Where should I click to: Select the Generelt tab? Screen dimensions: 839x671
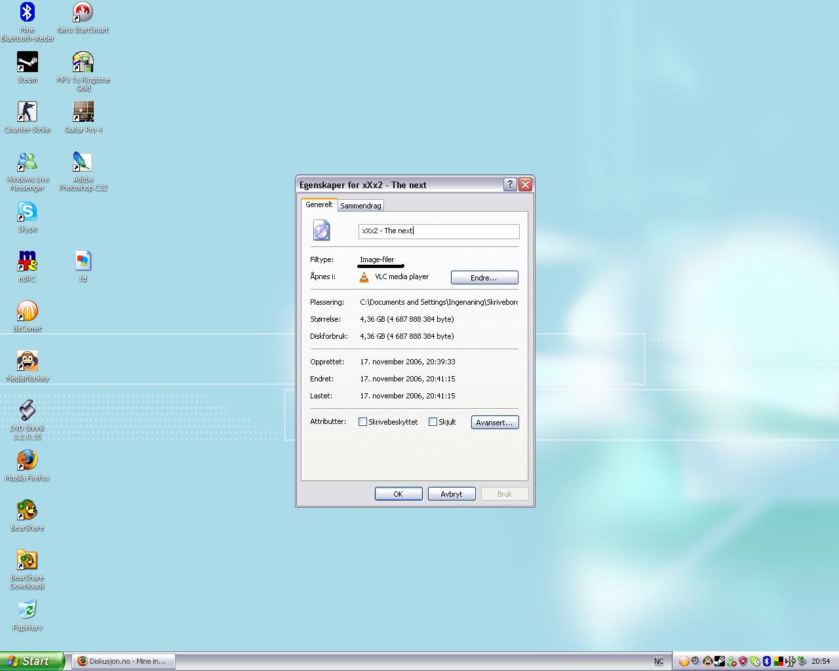(319, 204)
